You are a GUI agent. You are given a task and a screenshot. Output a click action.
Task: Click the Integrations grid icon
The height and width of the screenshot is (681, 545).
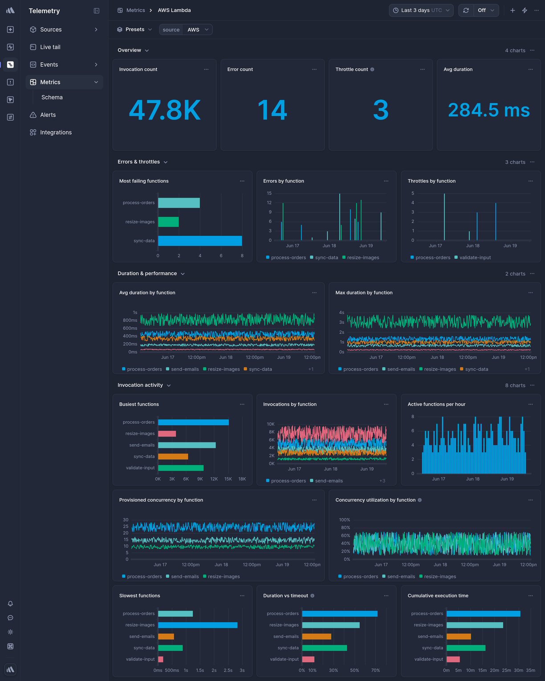coord(33,132)
